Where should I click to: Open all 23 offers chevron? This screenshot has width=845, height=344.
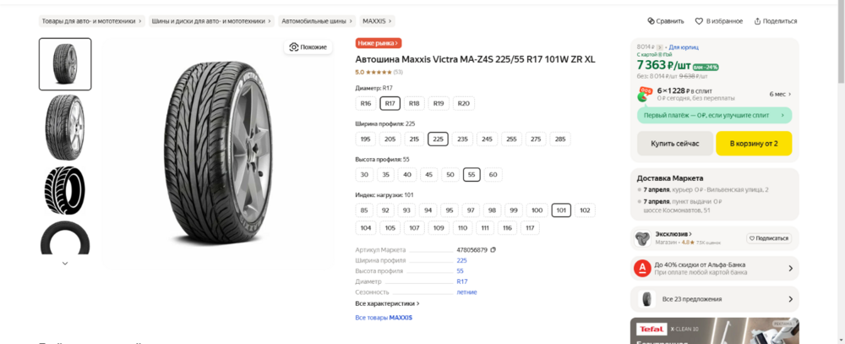coord(791,298)
